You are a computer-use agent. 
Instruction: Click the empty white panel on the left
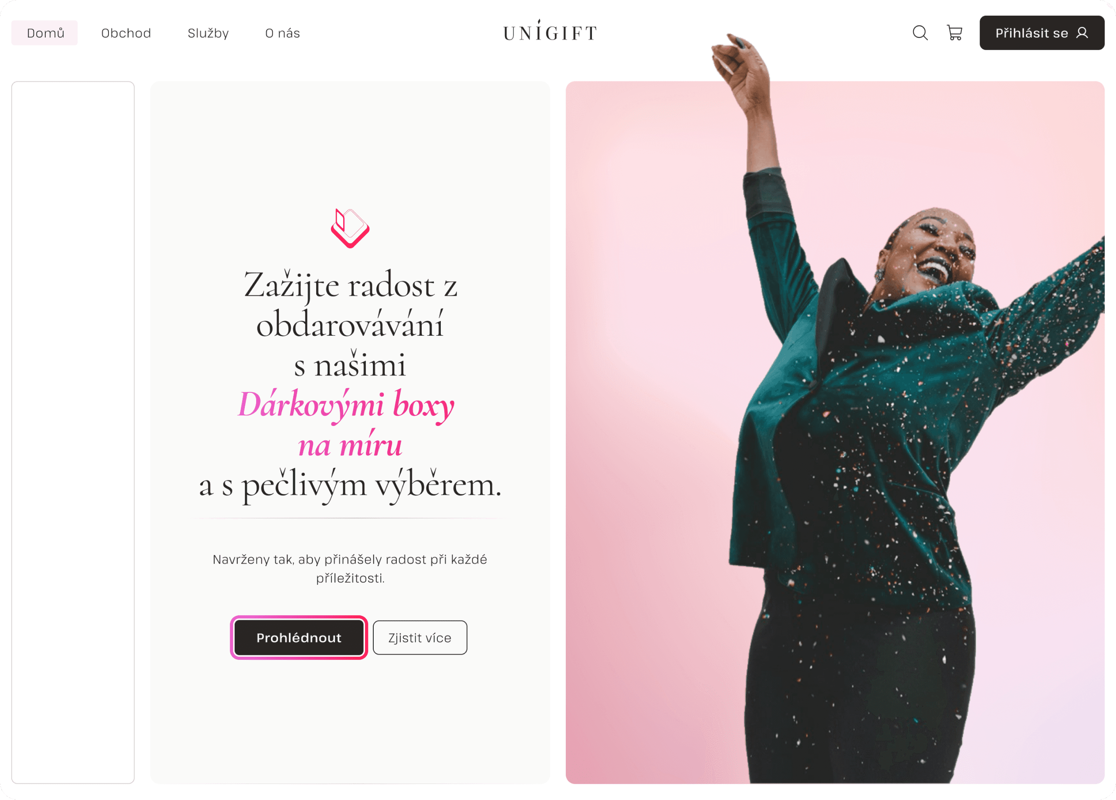click(73, 432)
